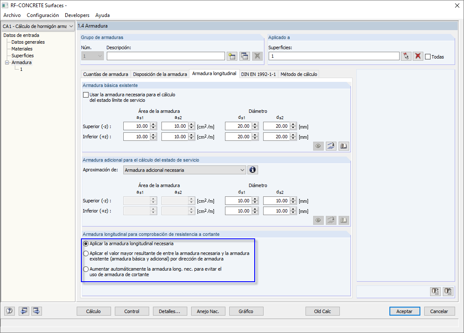Image resolution: width=464 pixels, height=333 pixels.
Task: Click the Control button
Action: (x=132, y=311)
